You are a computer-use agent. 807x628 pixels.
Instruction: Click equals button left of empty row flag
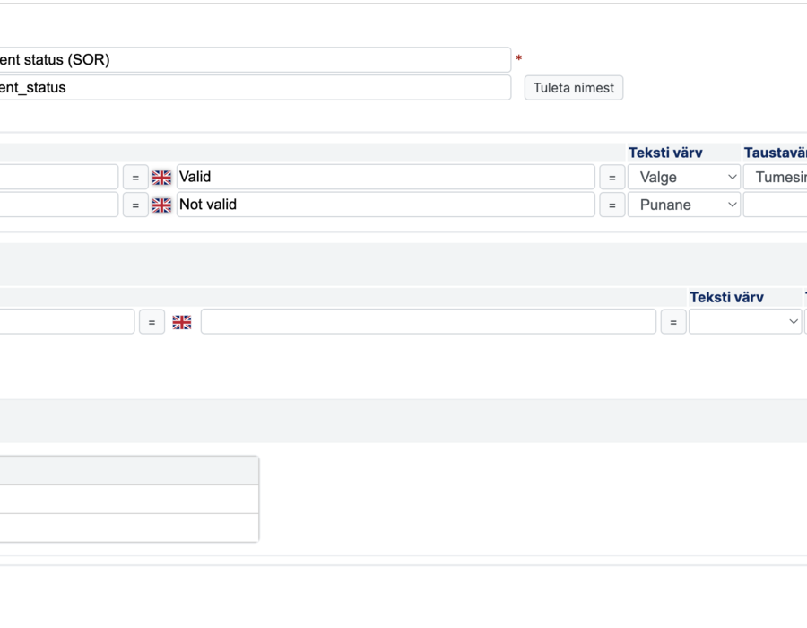152,322
